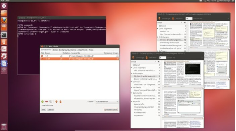Image resolution: width=236 pixels, height=131 pixels.
Task: Open the volume indicator in the top panel
Action: tap(208, 1)
